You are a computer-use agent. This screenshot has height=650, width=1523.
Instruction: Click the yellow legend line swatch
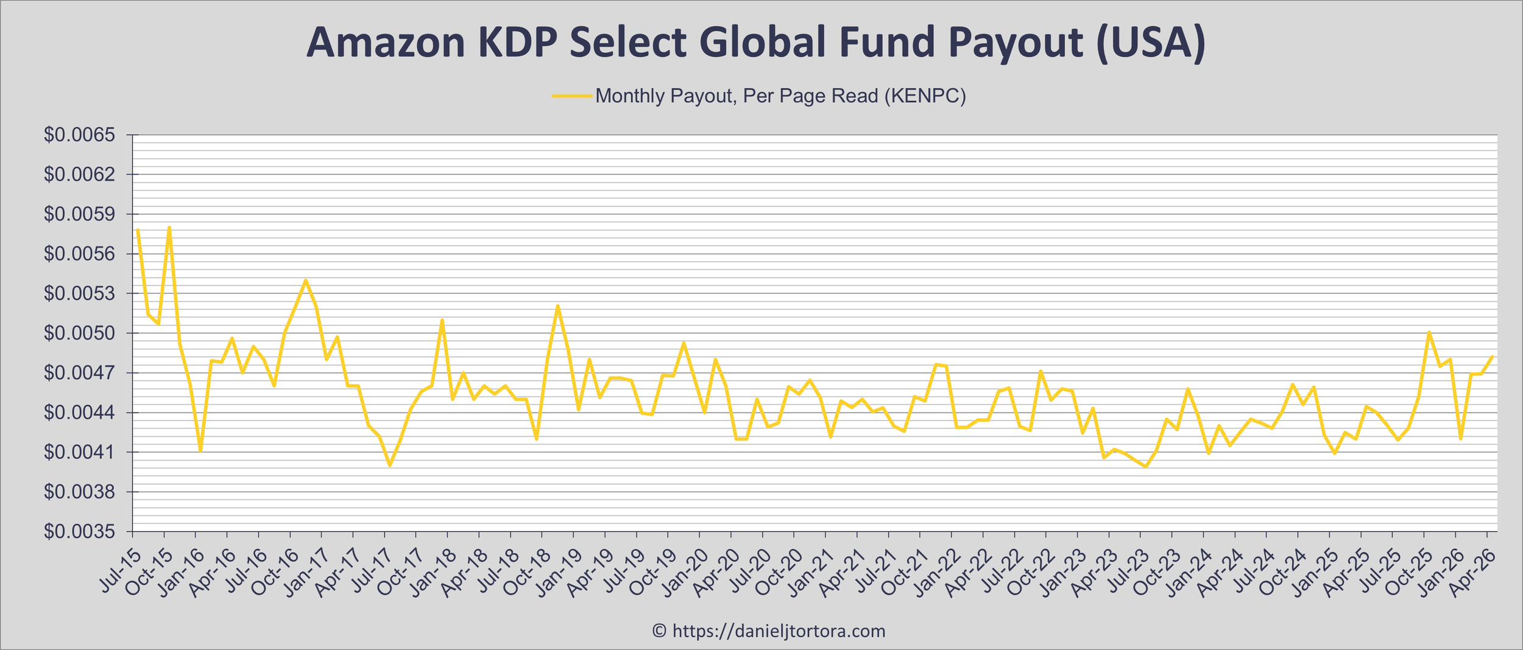(571, 96)
